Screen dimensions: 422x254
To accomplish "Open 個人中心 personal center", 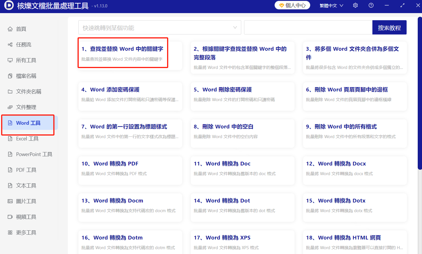I will pyautogui.click(x=292, y=5).
